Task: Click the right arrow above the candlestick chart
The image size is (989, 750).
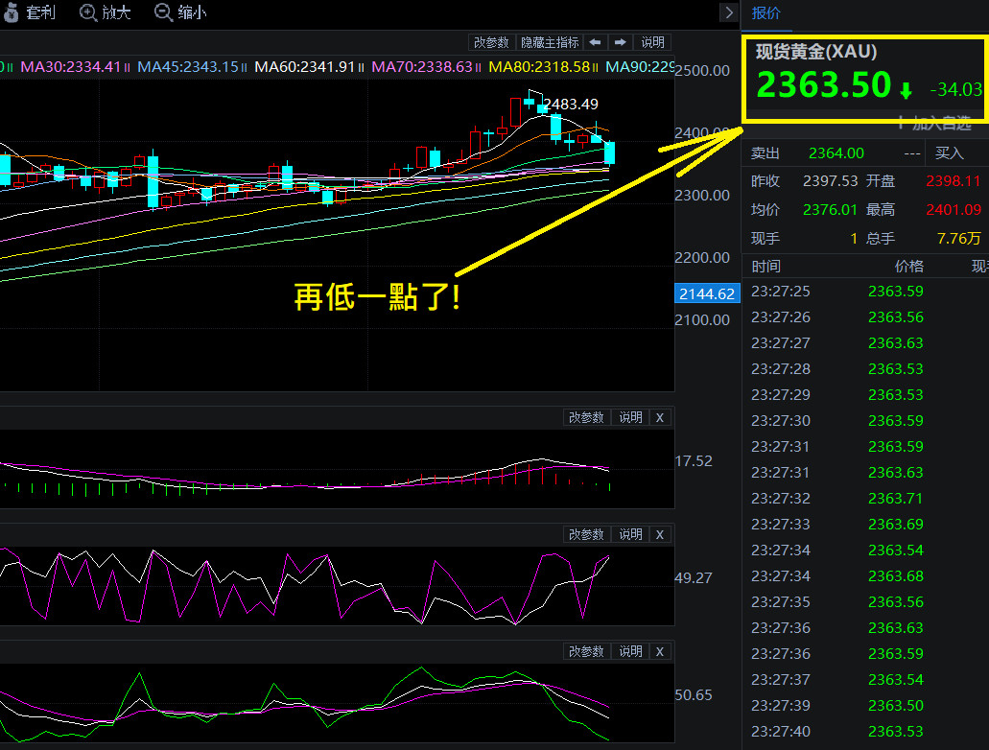Action: 621,42
